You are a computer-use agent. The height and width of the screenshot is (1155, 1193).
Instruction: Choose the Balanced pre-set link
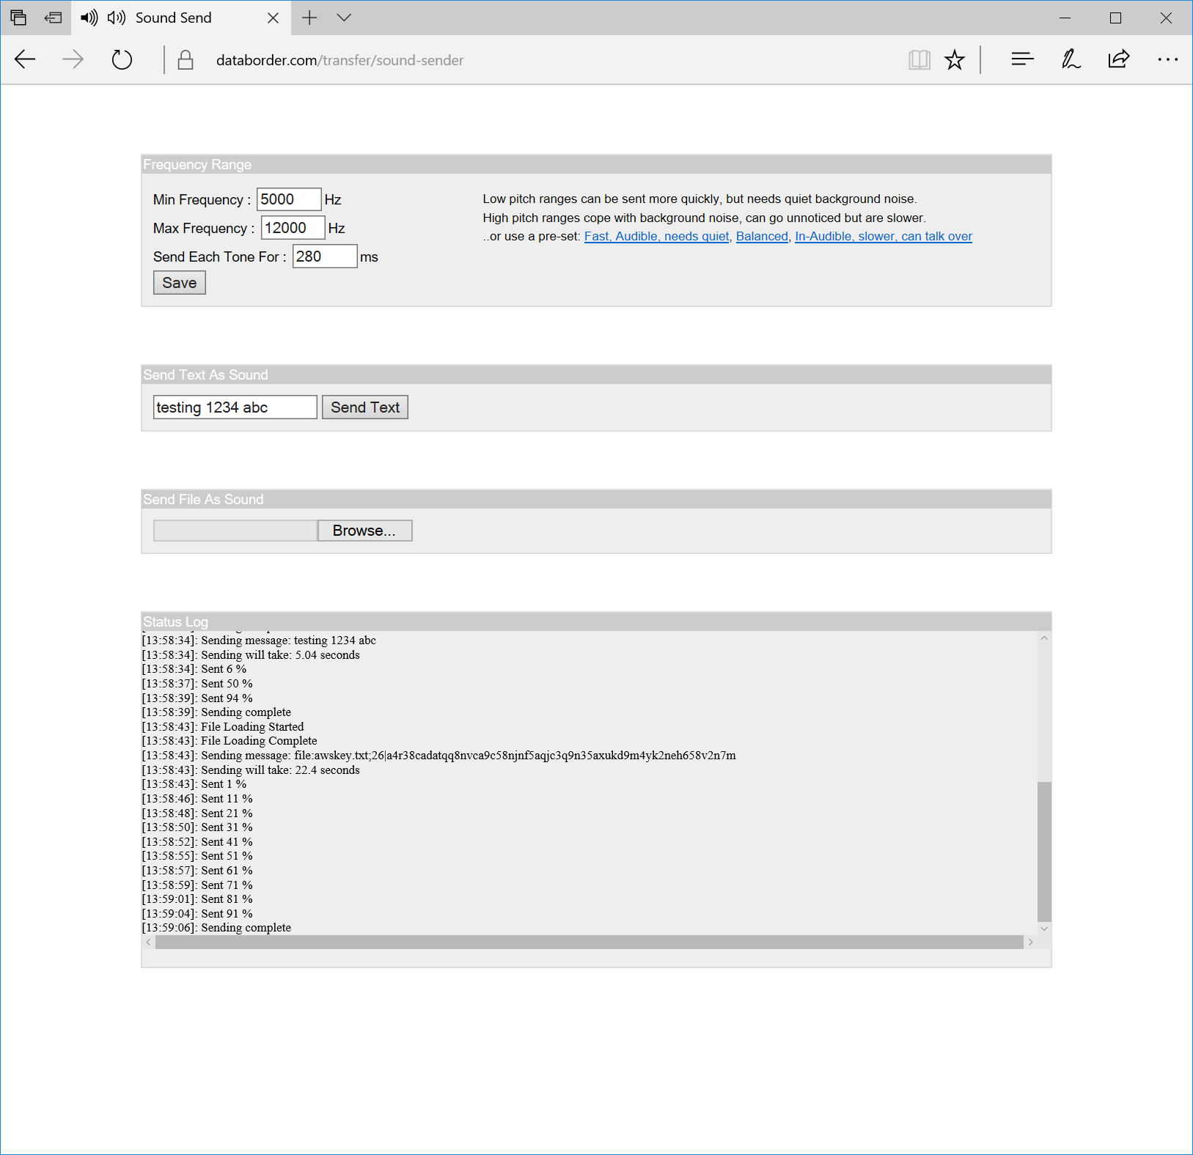(762, 236)
